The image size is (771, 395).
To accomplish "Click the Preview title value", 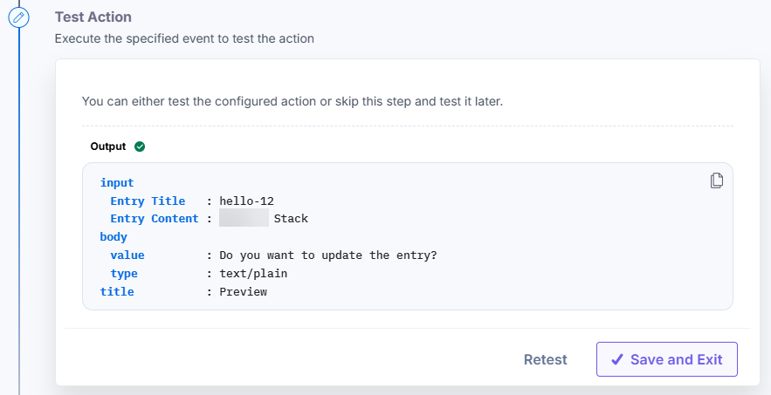I will point(244,292).
